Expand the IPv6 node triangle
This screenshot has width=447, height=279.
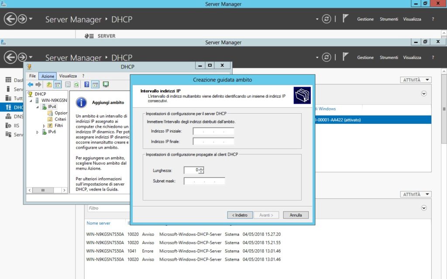coord(38,132)
